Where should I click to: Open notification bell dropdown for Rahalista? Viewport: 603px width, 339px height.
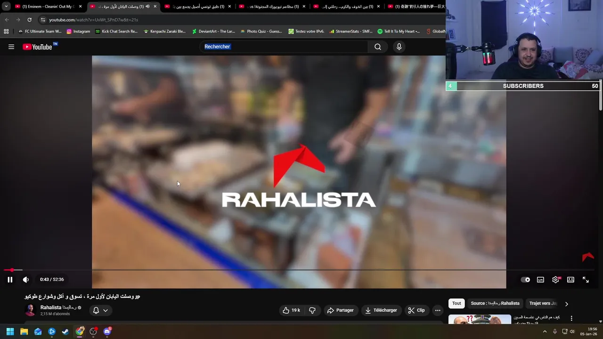(100, 310)
